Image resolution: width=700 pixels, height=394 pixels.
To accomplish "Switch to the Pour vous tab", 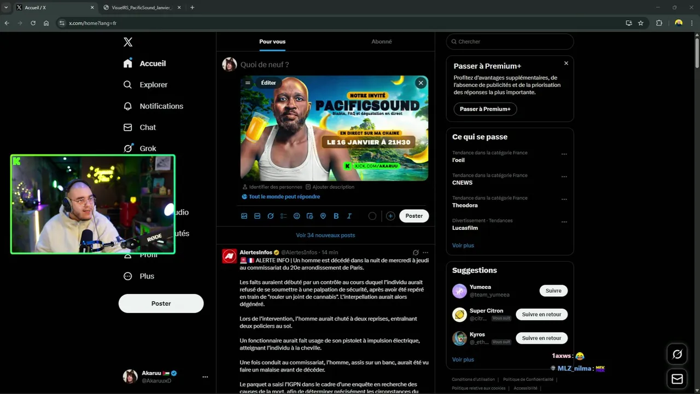I will 272,42.
